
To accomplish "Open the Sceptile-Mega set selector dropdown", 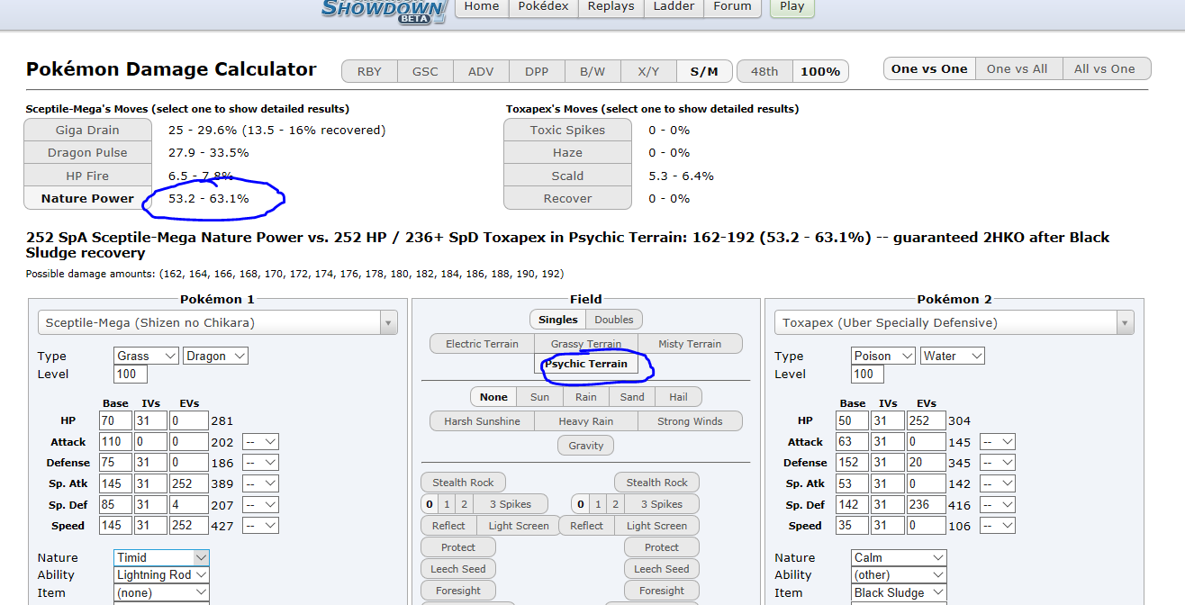I will point(217,322).
